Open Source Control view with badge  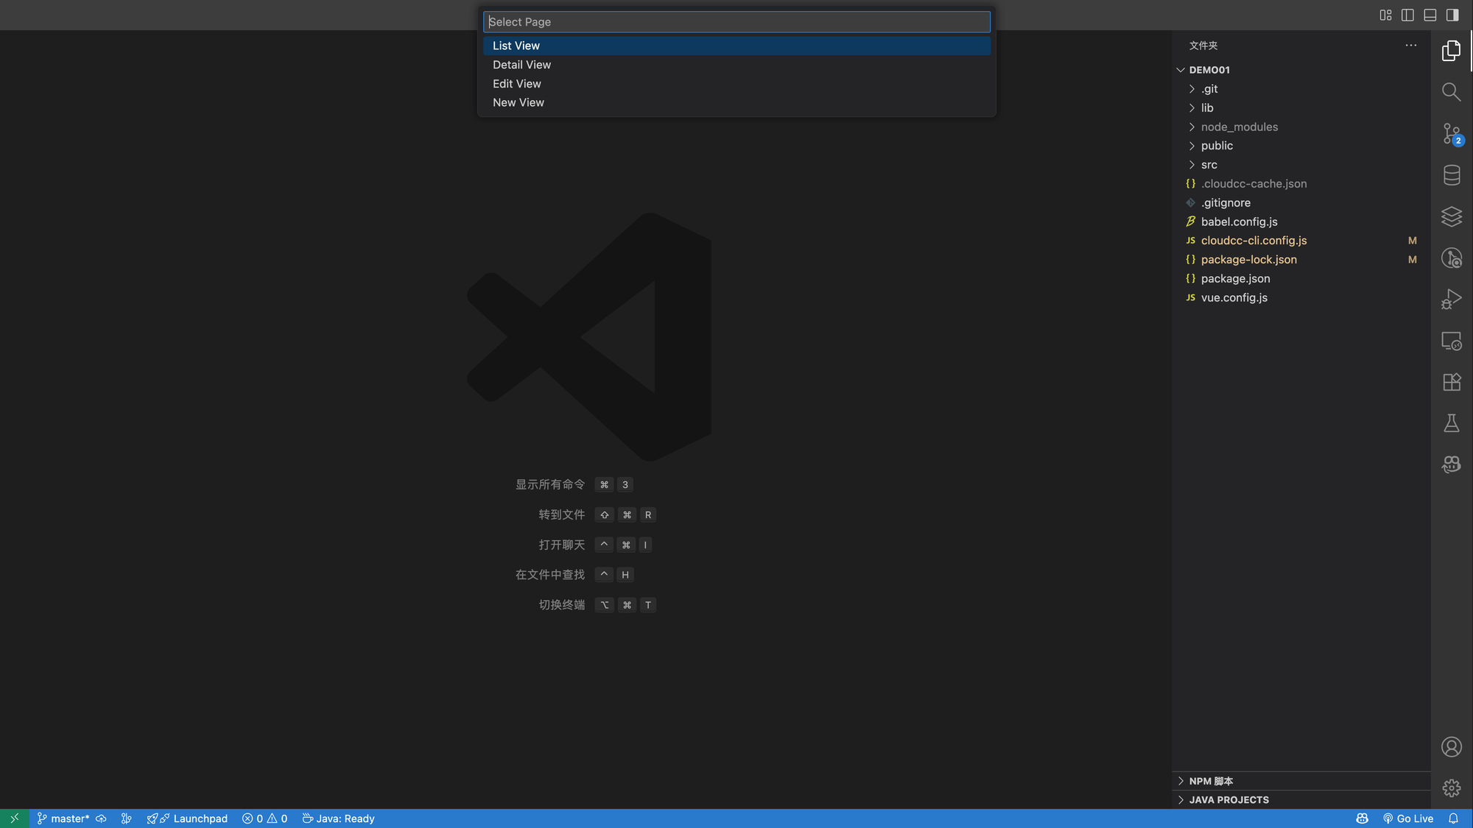(1451, 134)
